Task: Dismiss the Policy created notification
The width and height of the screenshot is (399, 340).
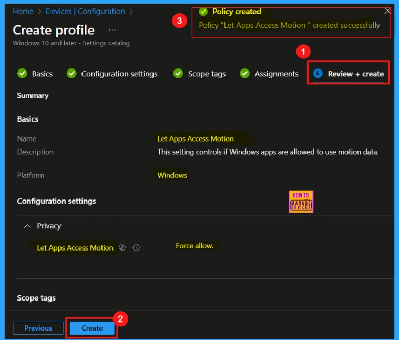Action: (387, 11)
